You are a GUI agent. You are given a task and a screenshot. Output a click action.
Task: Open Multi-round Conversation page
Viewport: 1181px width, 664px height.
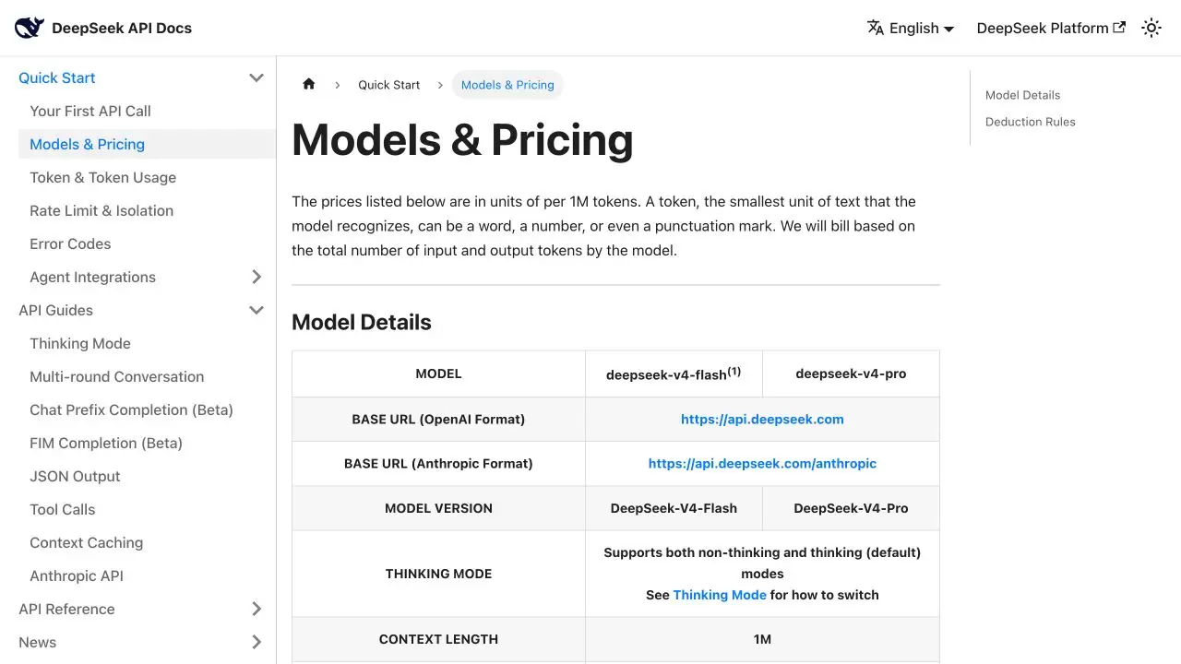pos(116,376)
